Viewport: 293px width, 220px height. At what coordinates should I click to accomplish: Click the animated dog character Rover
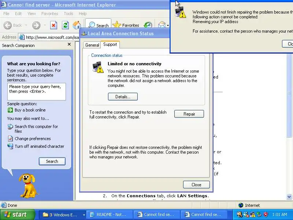[28, 186]
